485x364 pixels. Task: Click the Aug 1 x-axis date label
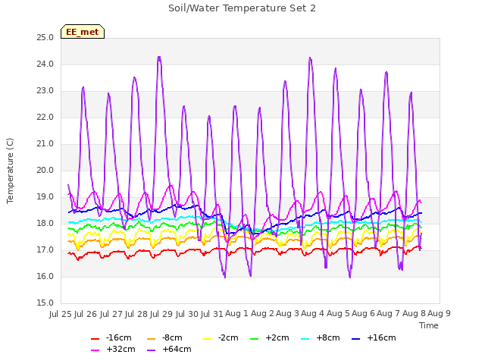pos(236,313)
